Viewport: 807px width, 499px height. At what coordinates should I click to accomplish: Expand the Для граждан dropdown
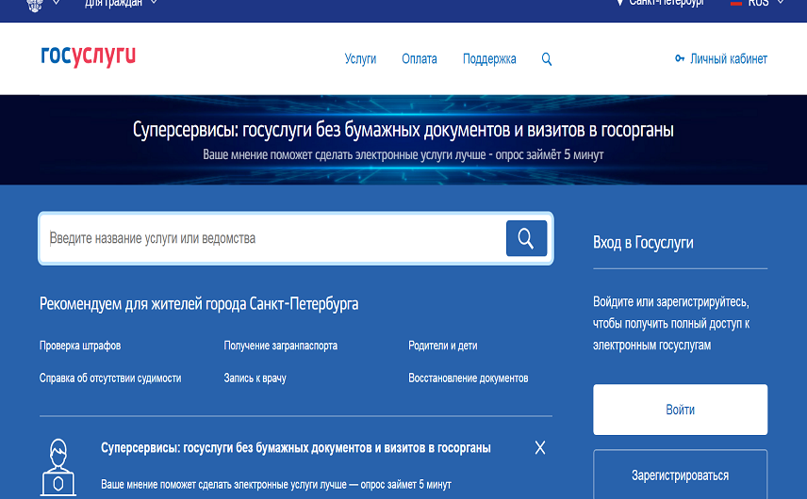coord(121,3)
